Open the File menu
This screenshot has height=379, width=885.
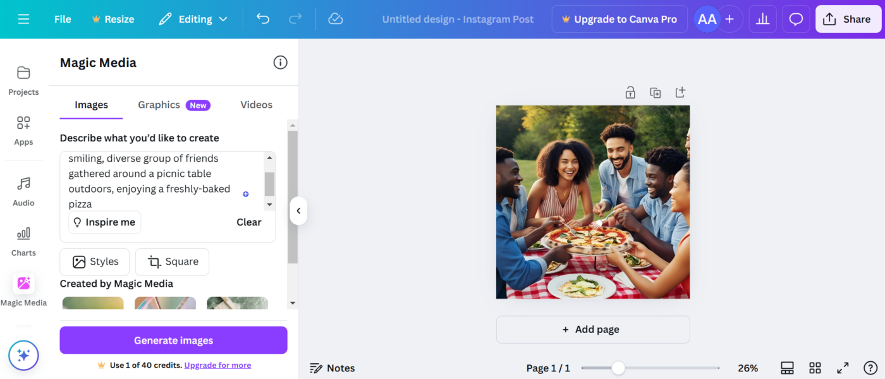point(63,19)
